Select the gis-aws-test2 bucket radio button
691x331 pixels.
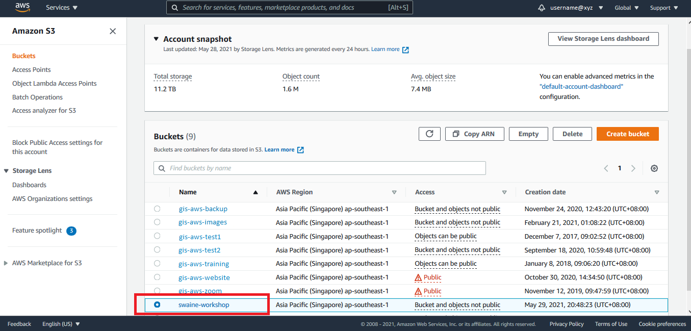(157, 249)
